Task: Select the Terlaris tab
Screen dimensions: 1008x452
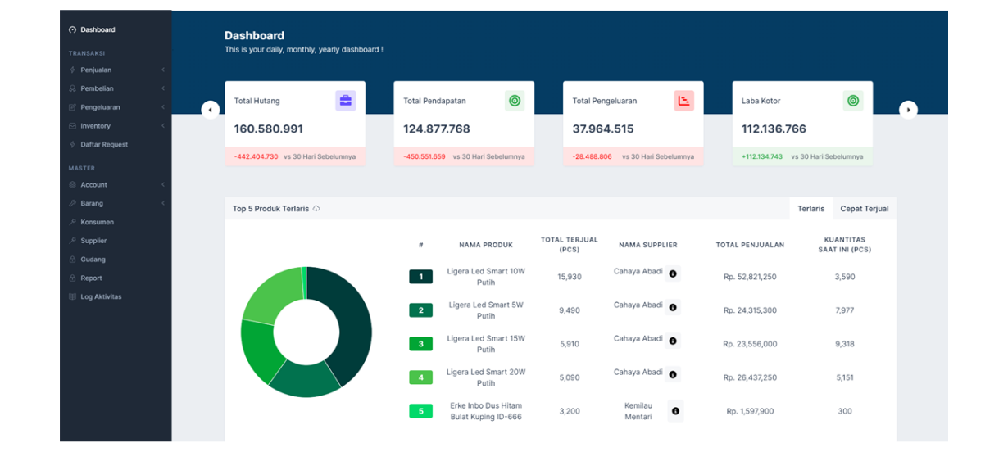Action: click(x=810, y=209)
